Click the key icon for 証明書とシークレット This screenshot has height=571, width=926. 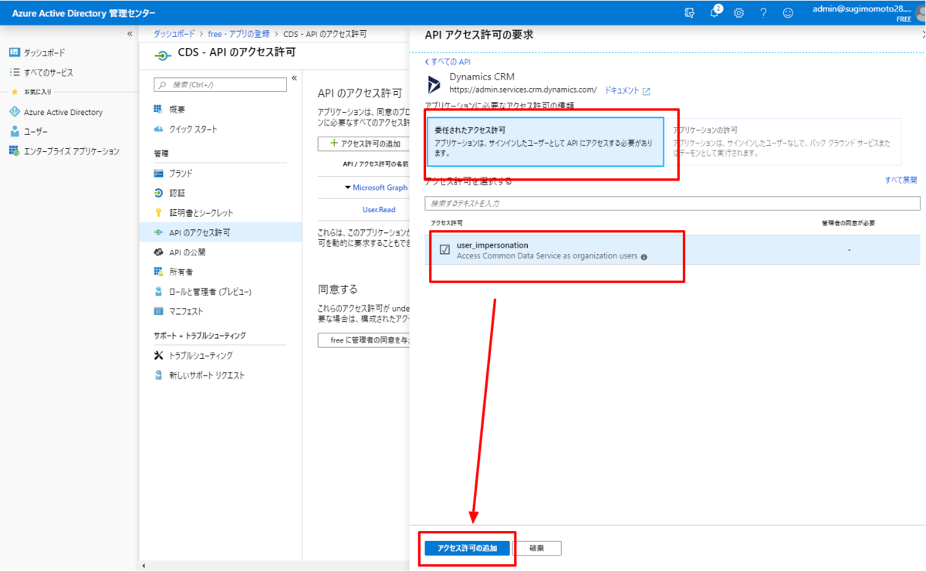pos(158,212)
